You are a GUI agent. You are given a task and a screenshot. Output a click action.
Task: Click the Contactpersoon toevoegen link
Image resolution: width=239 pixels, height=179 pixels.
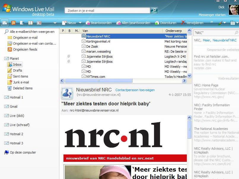(135, 90)
